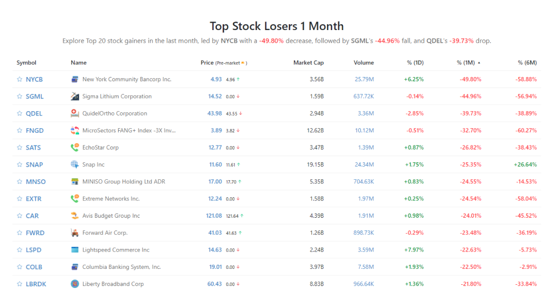The height and width of the screenshot is (290, 554).
Task: Star MNSO in the list
Action: click(20, 181)
